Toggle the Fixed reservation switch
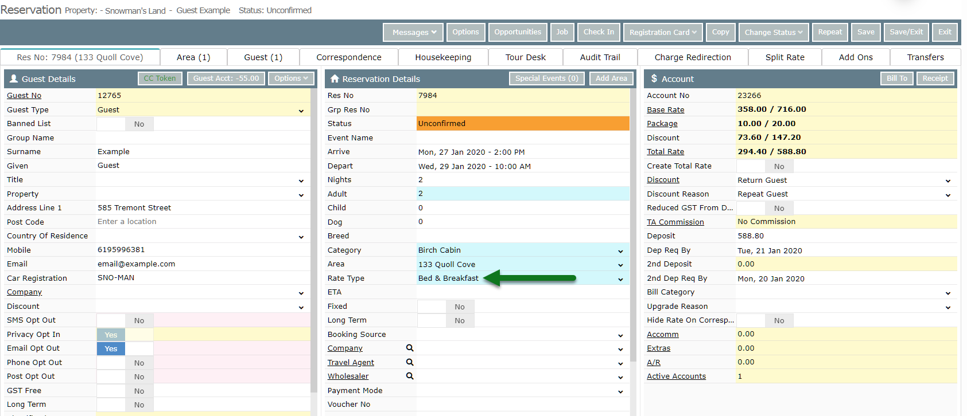 pos(446,307)
